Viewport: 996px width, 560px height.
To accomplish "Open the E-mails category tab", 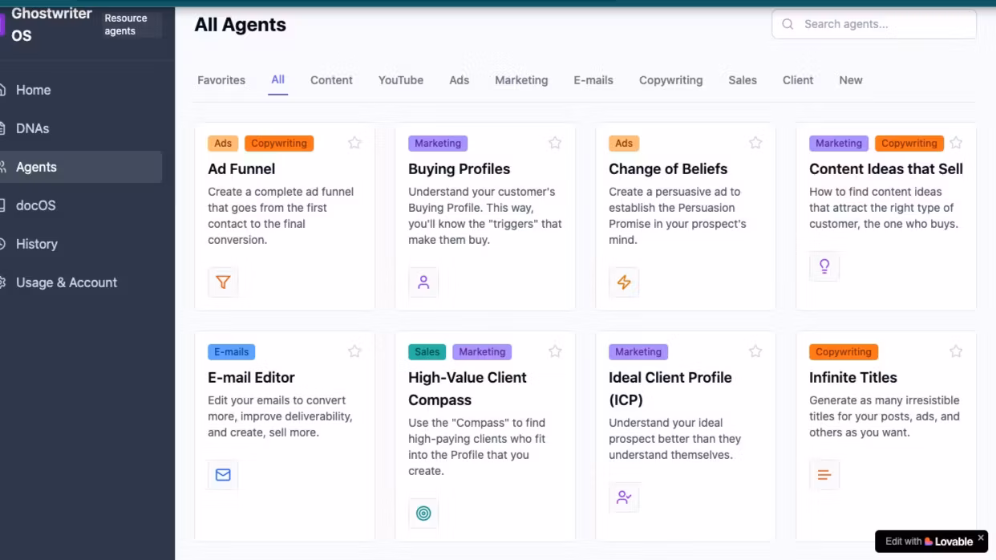I will point(593,80).
